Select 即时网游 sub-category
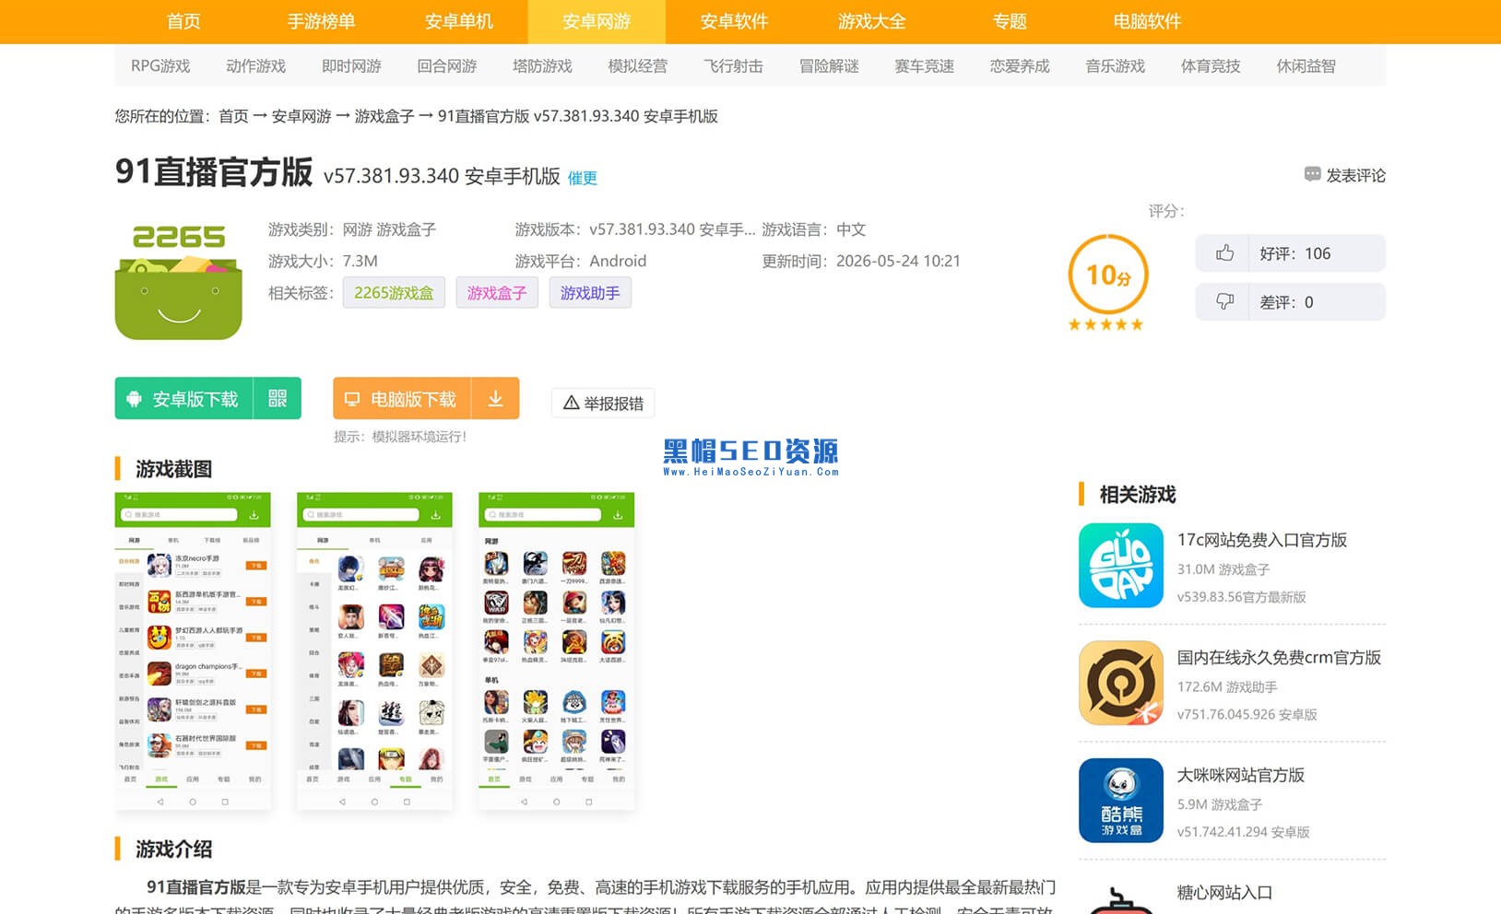This screenshot has height=914, width=1501. pyautogui.click(x=351, y=66)
